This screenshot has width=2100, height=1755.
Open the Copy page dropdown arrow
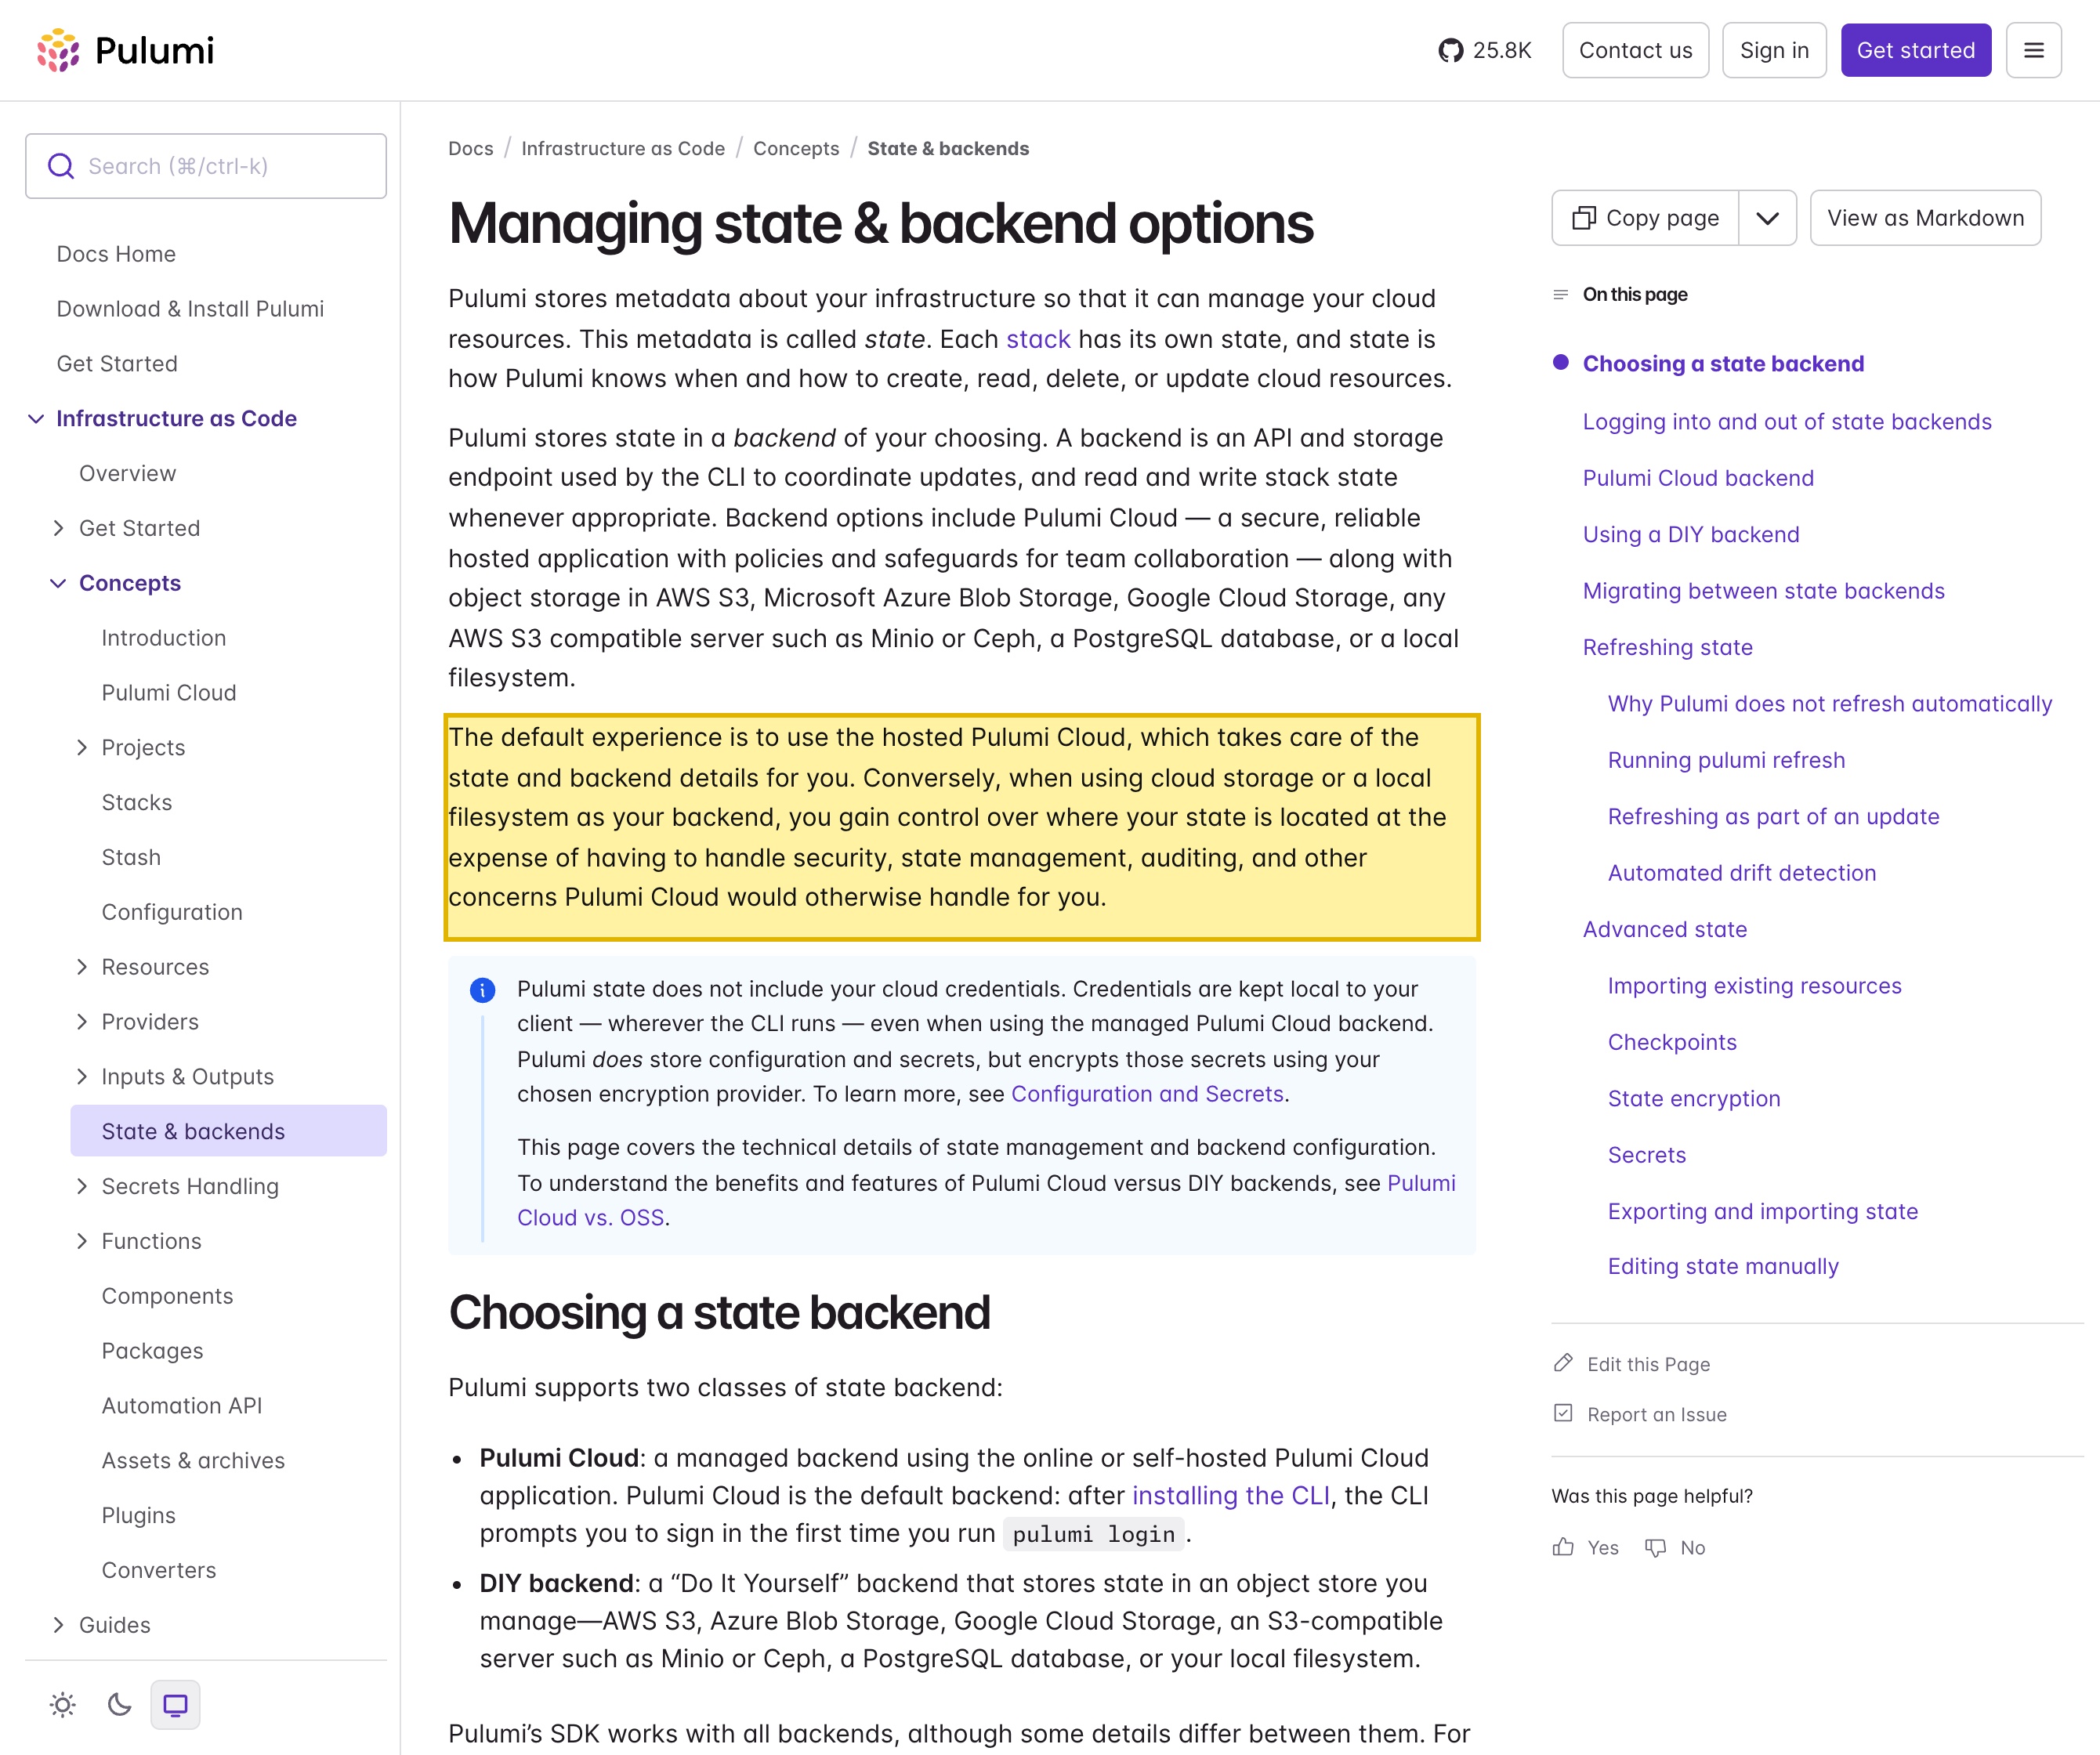pyautogui.click(x=1768, y=218)
